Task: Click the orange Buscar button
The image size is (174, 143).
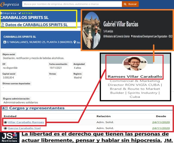Action: pos(130,4)
